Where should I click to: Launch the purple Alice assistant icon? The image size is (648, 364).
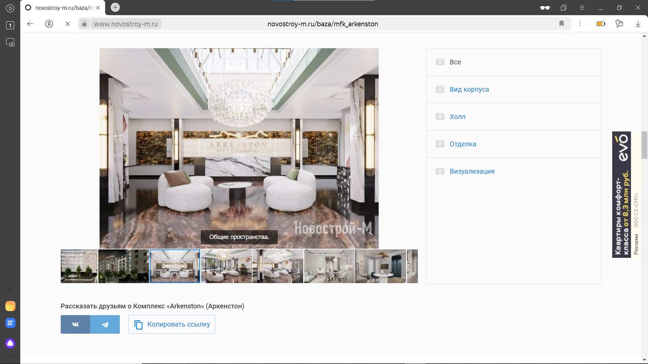10,343
